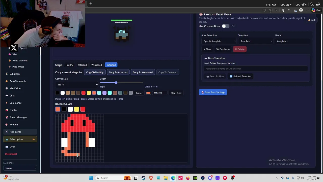Pick the gray palette swatch beside Eraser
The width and height of the screenshot is (323, 182).
coord(131,93)
